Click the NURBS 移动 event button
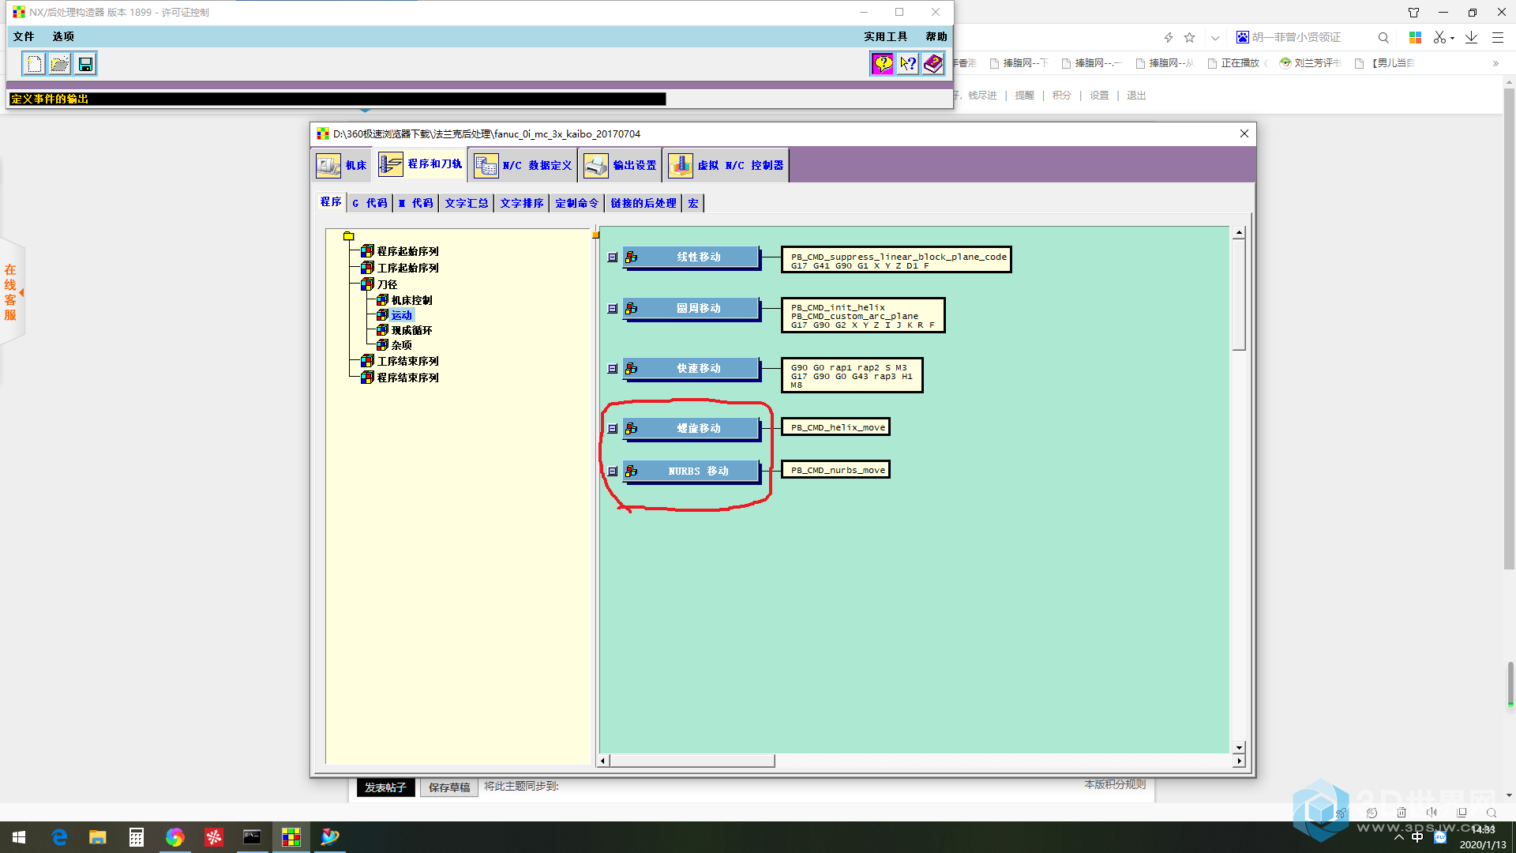 point(691,472)
